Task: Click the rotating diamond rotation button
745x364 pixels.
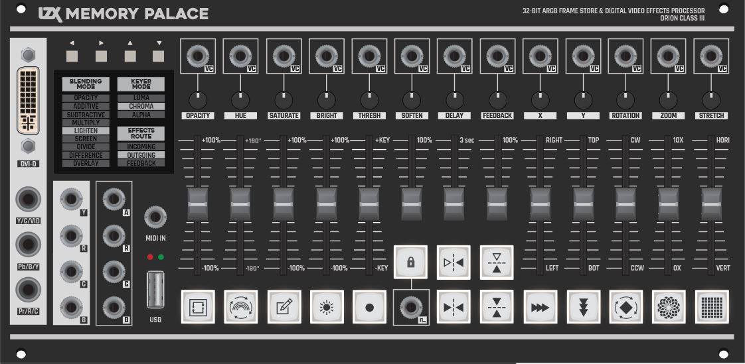Action: [x=626, y=307]
